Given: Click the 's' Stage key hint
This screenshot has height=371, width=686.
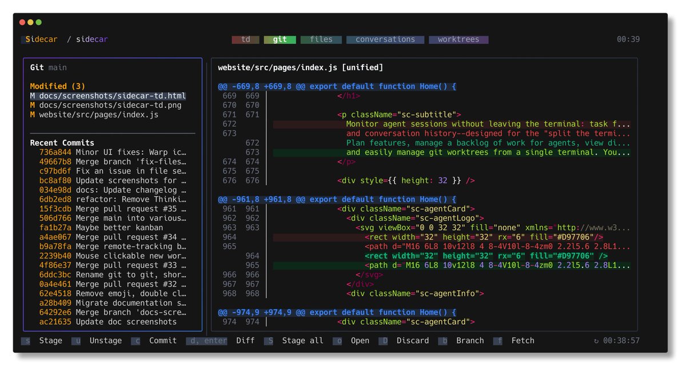Looking at the screenshot, I should click(26, 341).
